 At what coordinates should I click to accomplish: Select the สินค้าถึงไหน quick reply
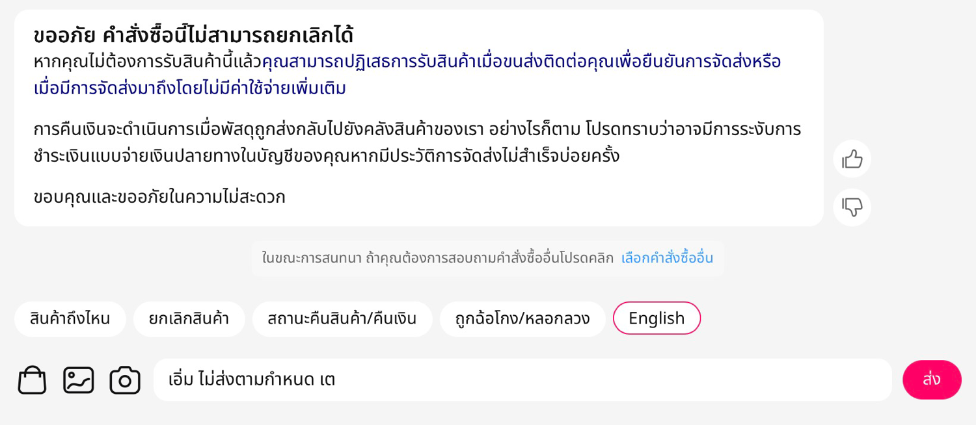70,319
